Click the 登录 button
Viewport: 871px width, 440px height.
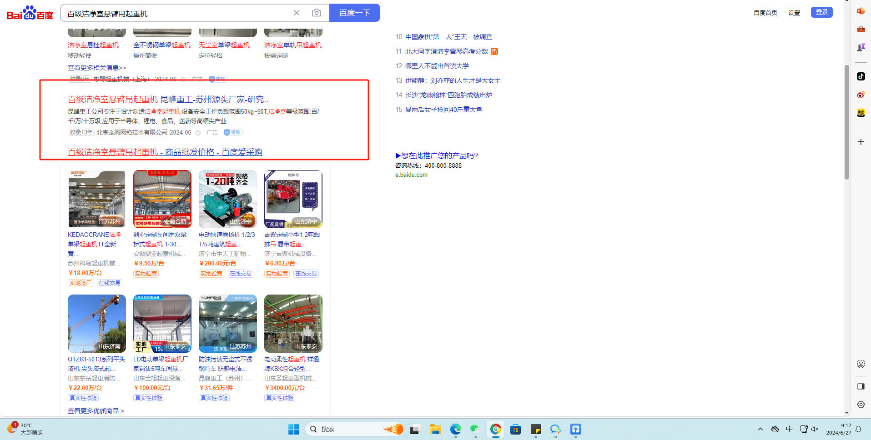821,12
